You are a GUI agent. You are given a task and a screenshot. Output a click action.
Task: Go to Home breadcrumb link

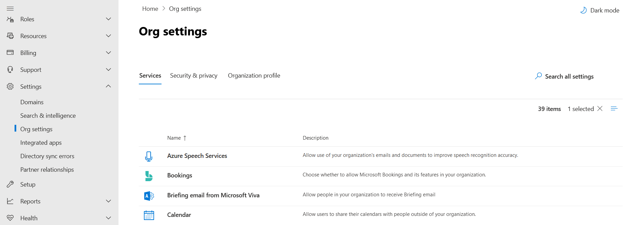click(x=150, y=9)
